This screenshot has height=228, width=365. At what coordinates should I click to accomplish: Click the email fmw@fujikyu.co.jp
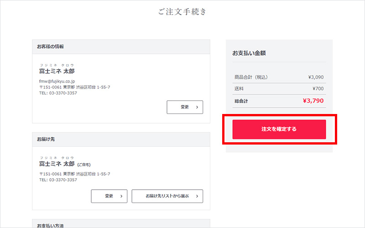click(x=57, y=81)
